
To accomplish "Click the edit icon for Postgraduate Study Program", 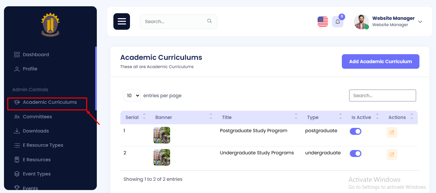I will tap(392, 132).
